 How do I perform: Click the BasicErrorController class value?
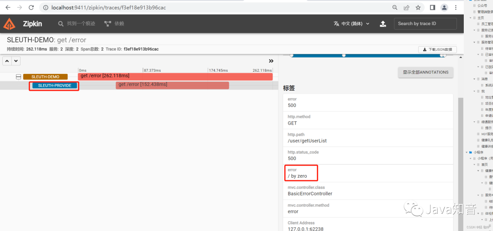tap(309, 194)
